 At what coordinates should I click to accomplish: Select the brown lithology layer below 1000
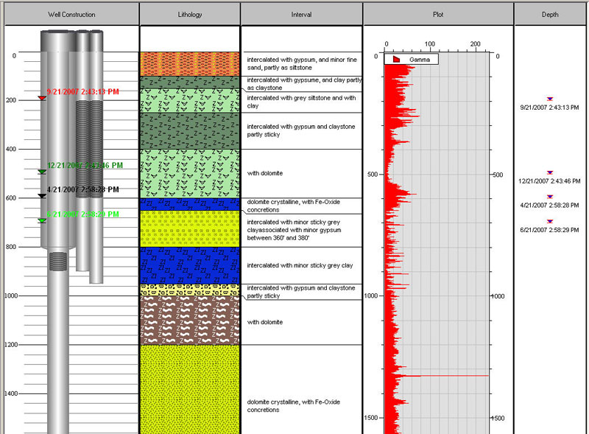[x=190, y=320]
